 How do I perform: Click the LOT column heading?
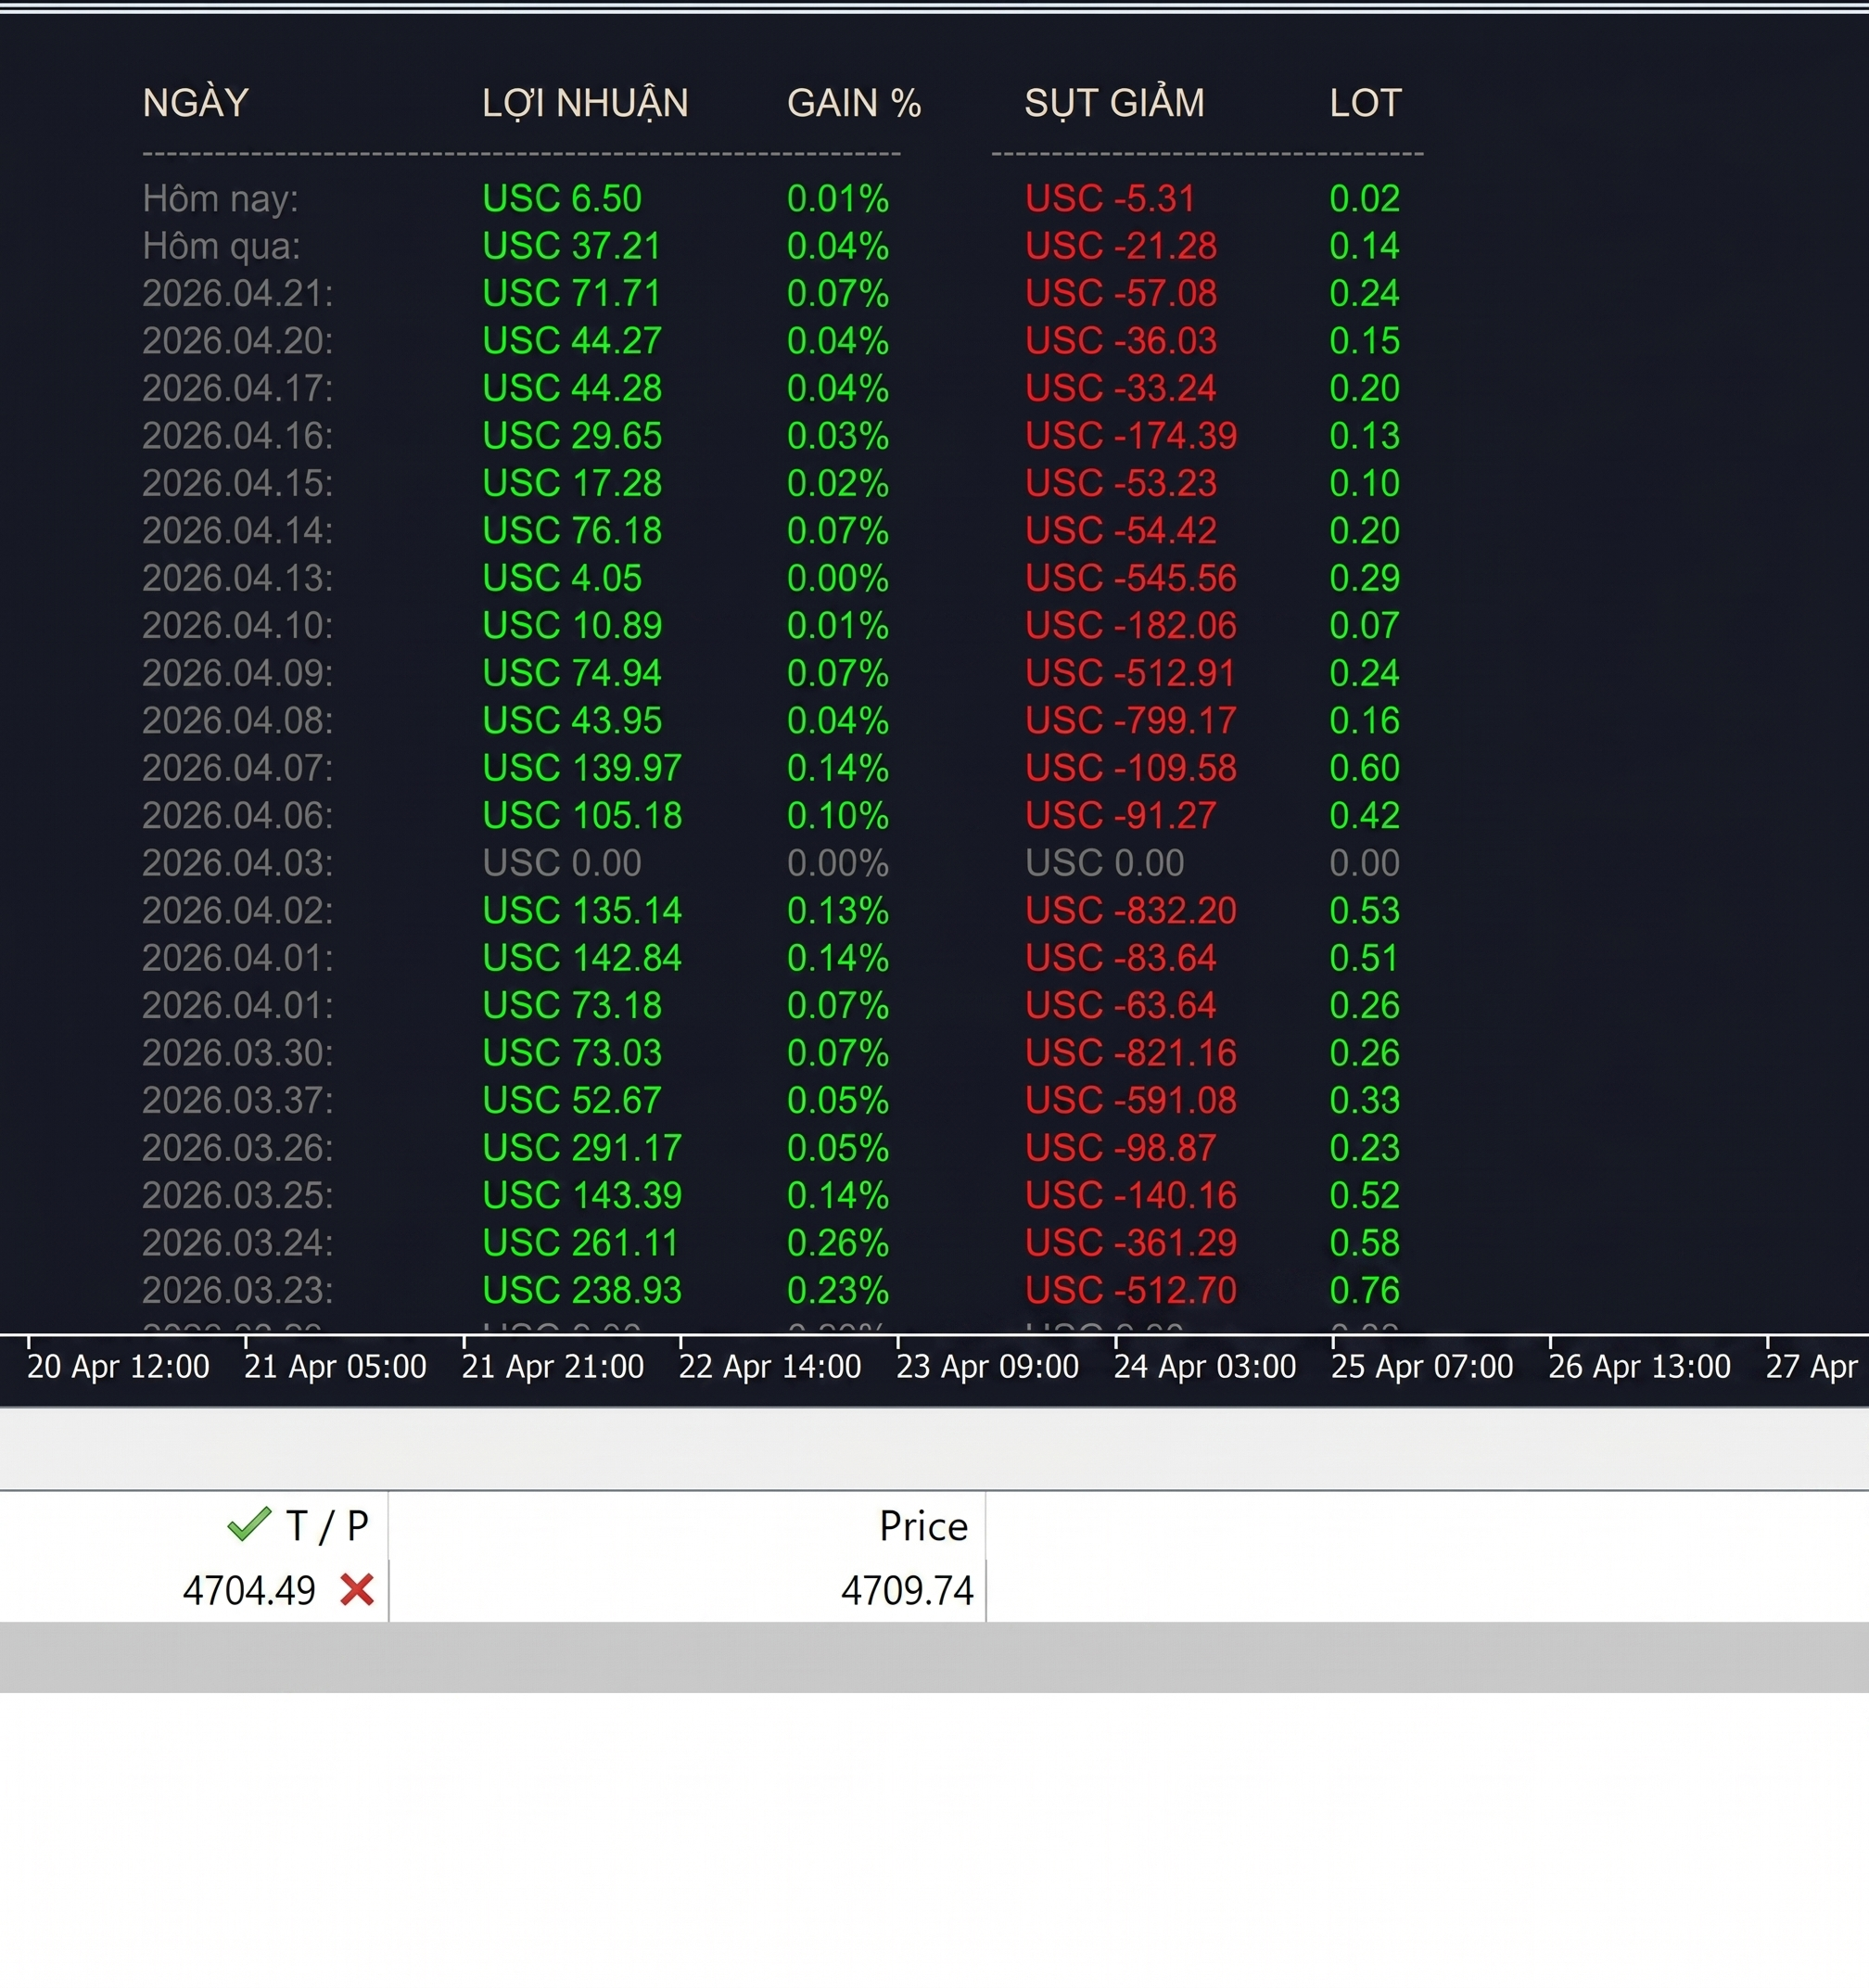(x=1365, y=103)
